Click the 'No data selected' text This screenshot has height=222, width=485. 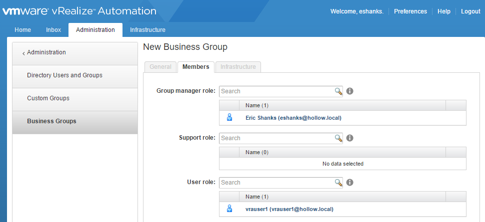[342, 164]
